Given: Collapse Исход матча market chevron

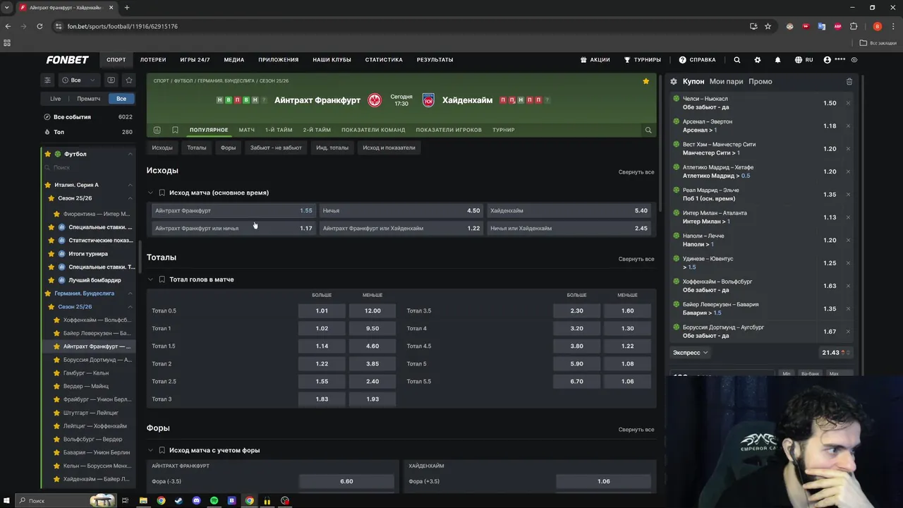Looking at the screenshot, I should tap(150, 193).
